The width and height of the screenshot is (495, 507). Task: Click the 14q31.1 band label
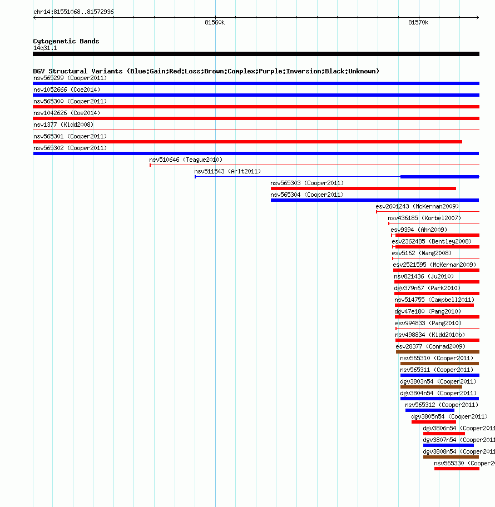45,48
